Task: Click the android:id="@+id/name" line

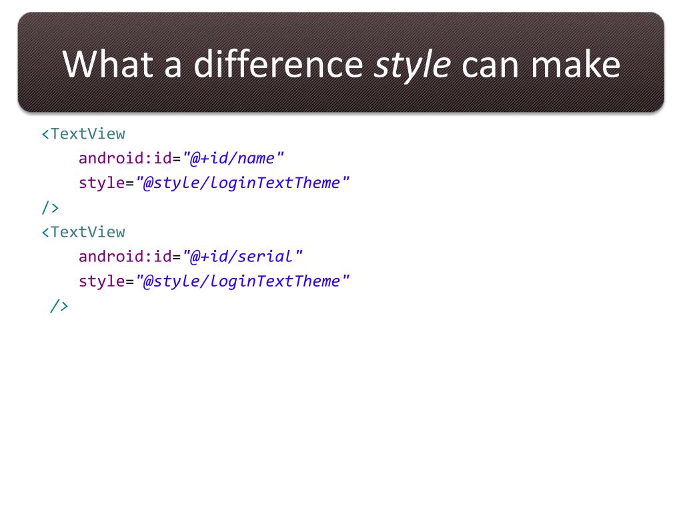Action: click(x=181, y=158)
